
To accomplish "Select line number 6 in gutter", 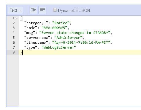I will pyautogui.click(x=14, y=42).
